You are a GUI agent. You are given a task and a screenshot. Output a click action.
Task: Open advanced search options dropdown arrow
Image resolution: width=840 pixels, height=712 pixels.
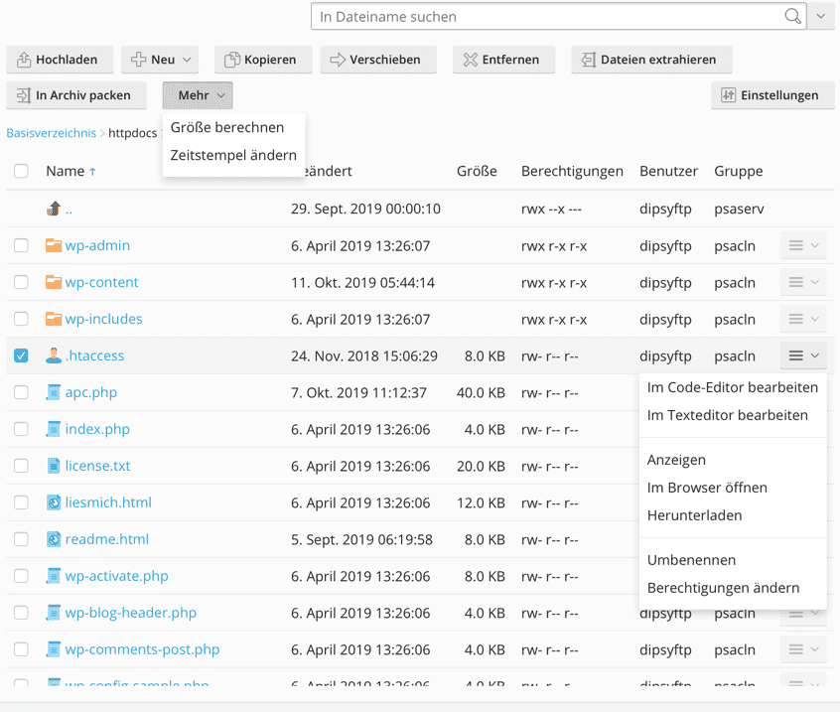pos(820,17)
